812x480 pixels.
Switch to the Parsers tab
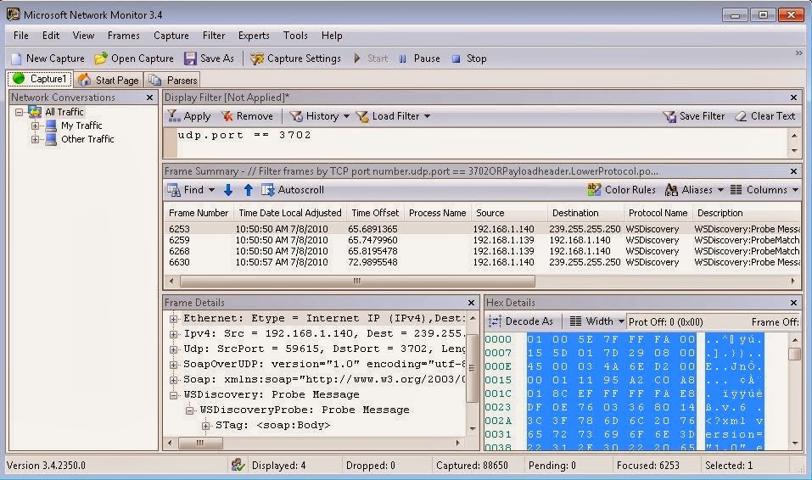(x=172, y=80)
